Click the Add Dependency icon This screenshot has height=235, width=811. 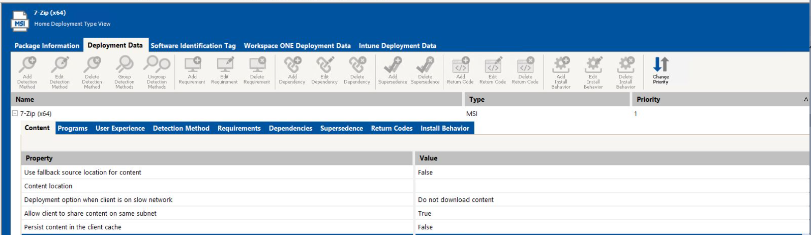pyautogui.click(x=292, y=65)
